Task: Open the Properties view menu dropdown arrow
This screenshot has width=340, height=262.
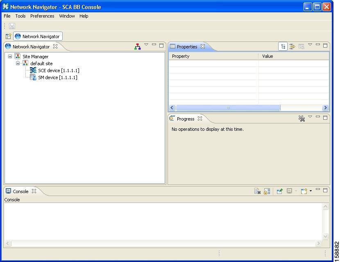Action: click(x=310, y=45)
